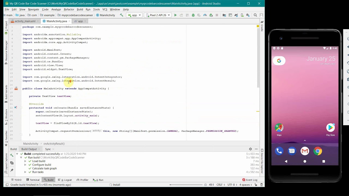Click the CRLF line separator status entry
The image size is (349, 196).
[x=221, y=185]
